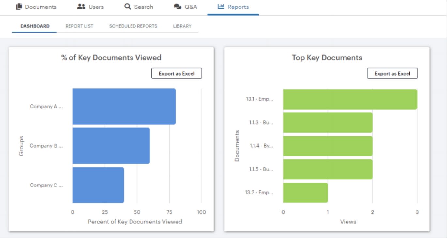Click the Search magnifier icon
The width and height of the screenshot is (447, 238).
pos(128,7)
